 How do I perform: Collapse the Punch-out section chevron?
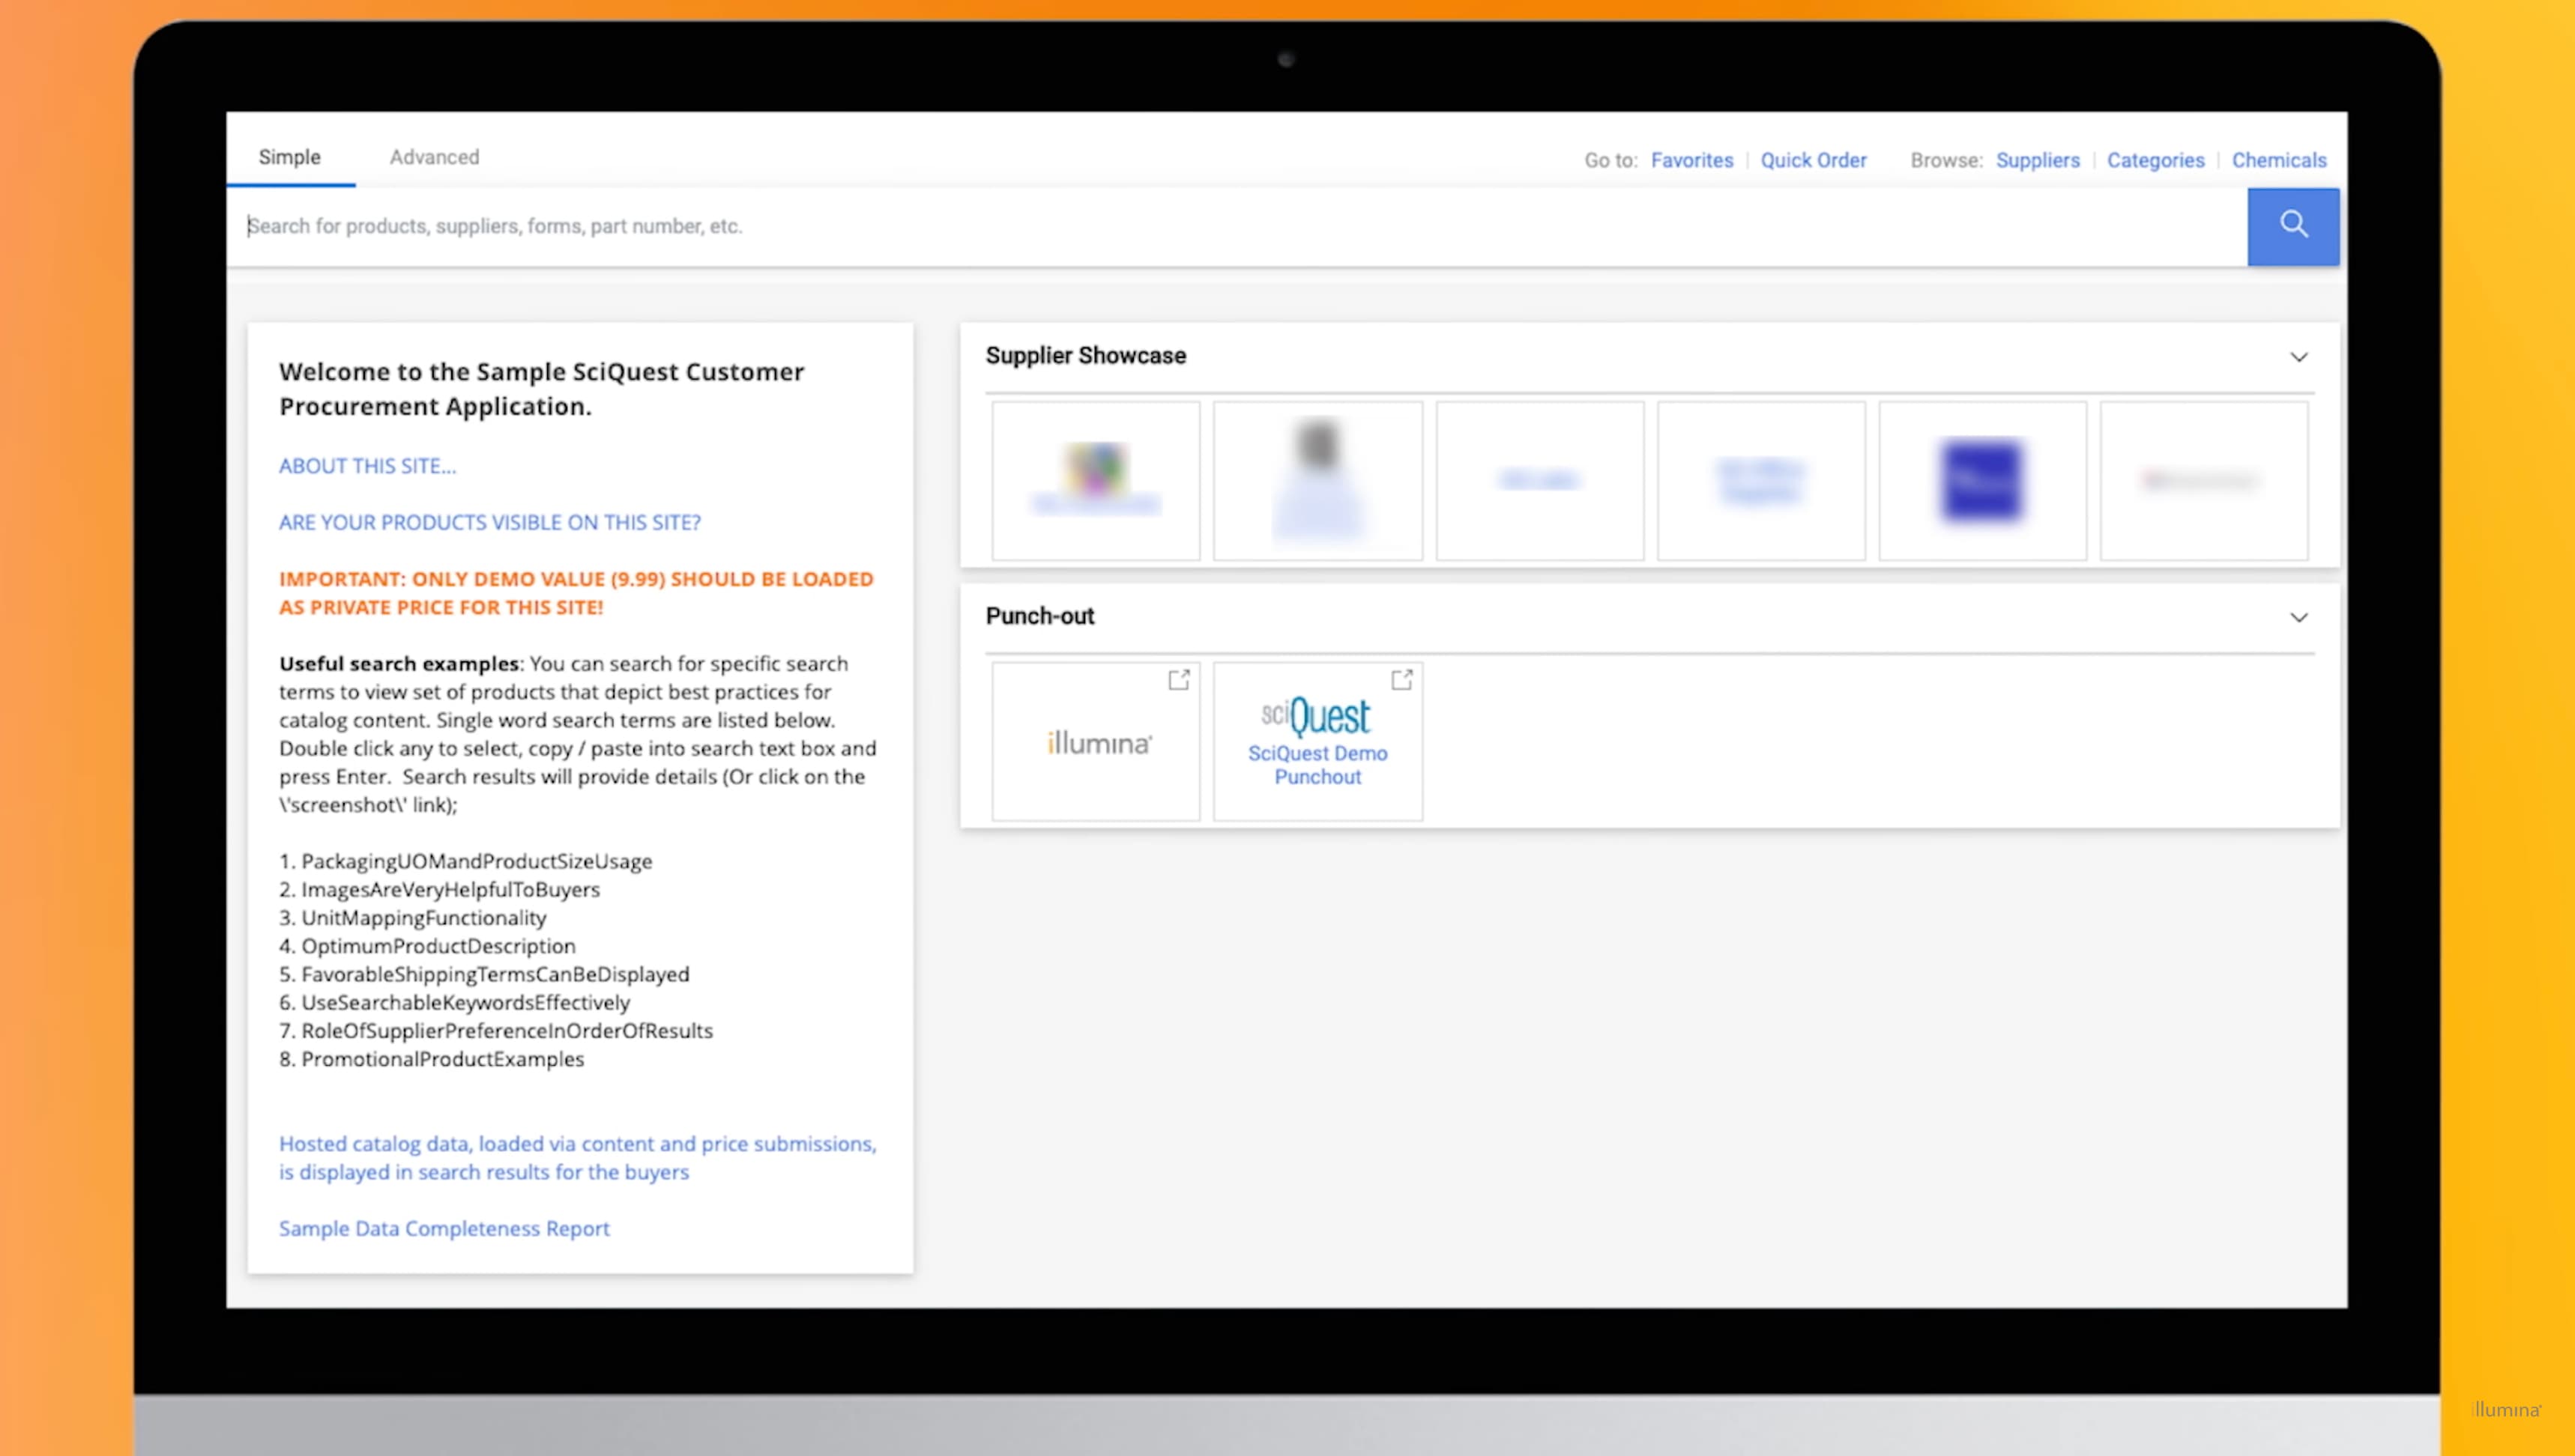click(2298, 617)
